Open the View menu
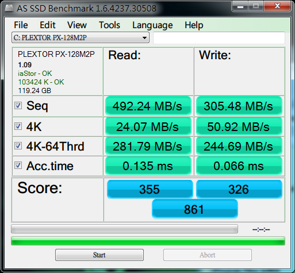 (x=77, y=25)
